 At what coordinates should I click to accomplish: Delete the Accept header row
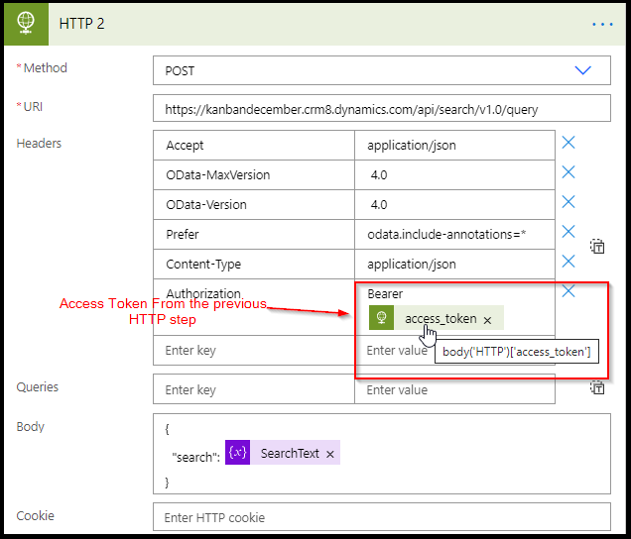pos(568,143)
